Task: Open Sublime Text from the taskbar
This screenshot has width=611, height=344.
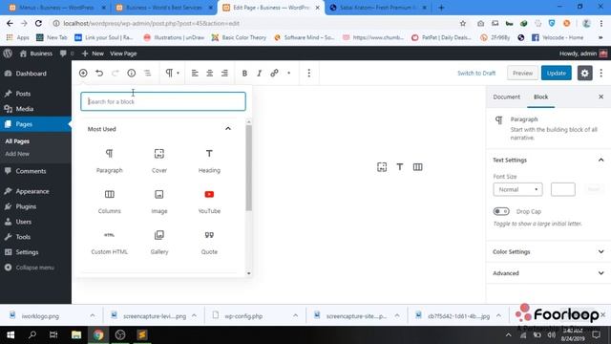Action: click(x=142, y=334)
